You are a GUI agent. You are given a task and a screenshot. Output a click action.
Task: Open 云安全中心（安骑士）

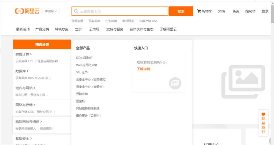pos(90,87)
